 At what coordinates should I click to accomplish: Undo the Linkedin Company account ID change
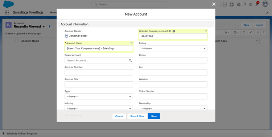pos(206,31)
